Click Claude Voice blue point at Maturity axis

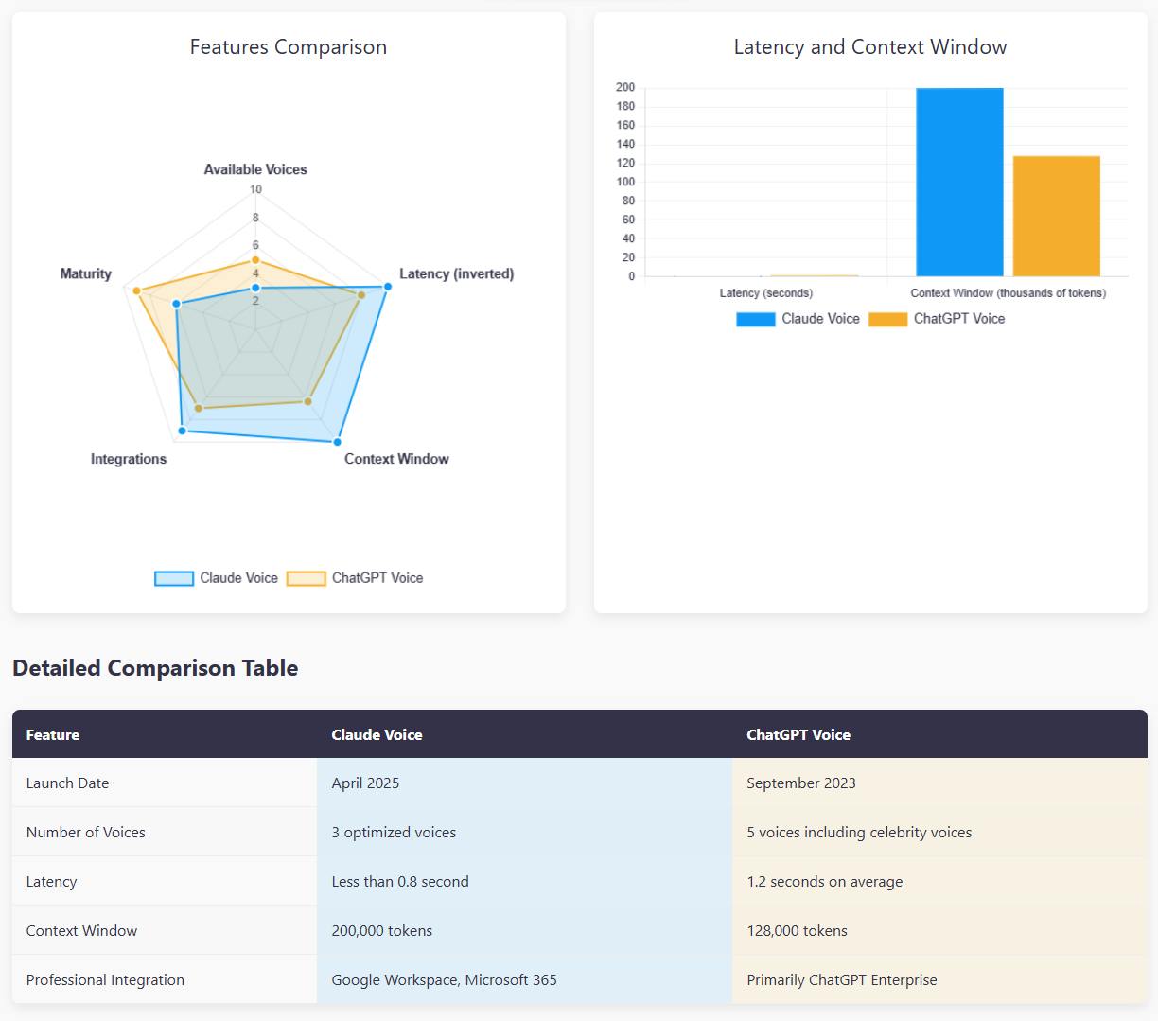pos(176,304)
